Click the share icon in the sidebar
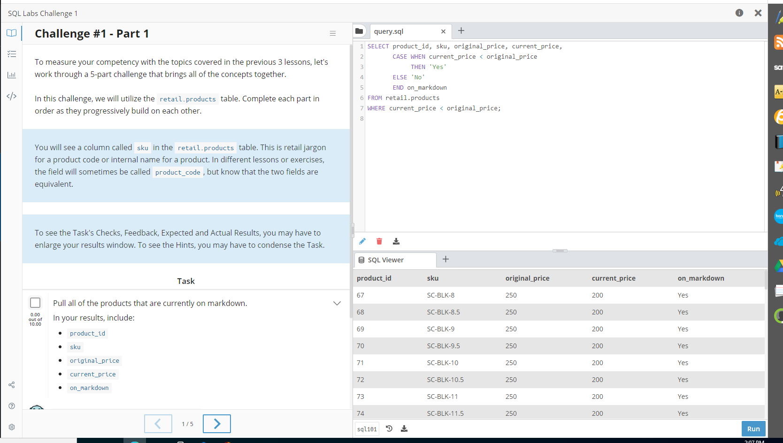The height and width of the screenshot is (443, 783). point(11,385)
